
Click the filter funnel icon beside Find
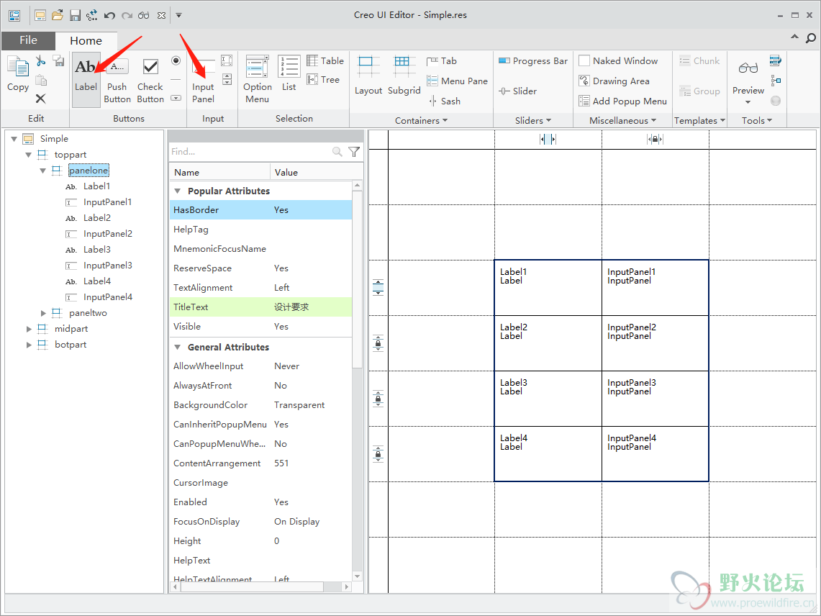click(354, 152)
